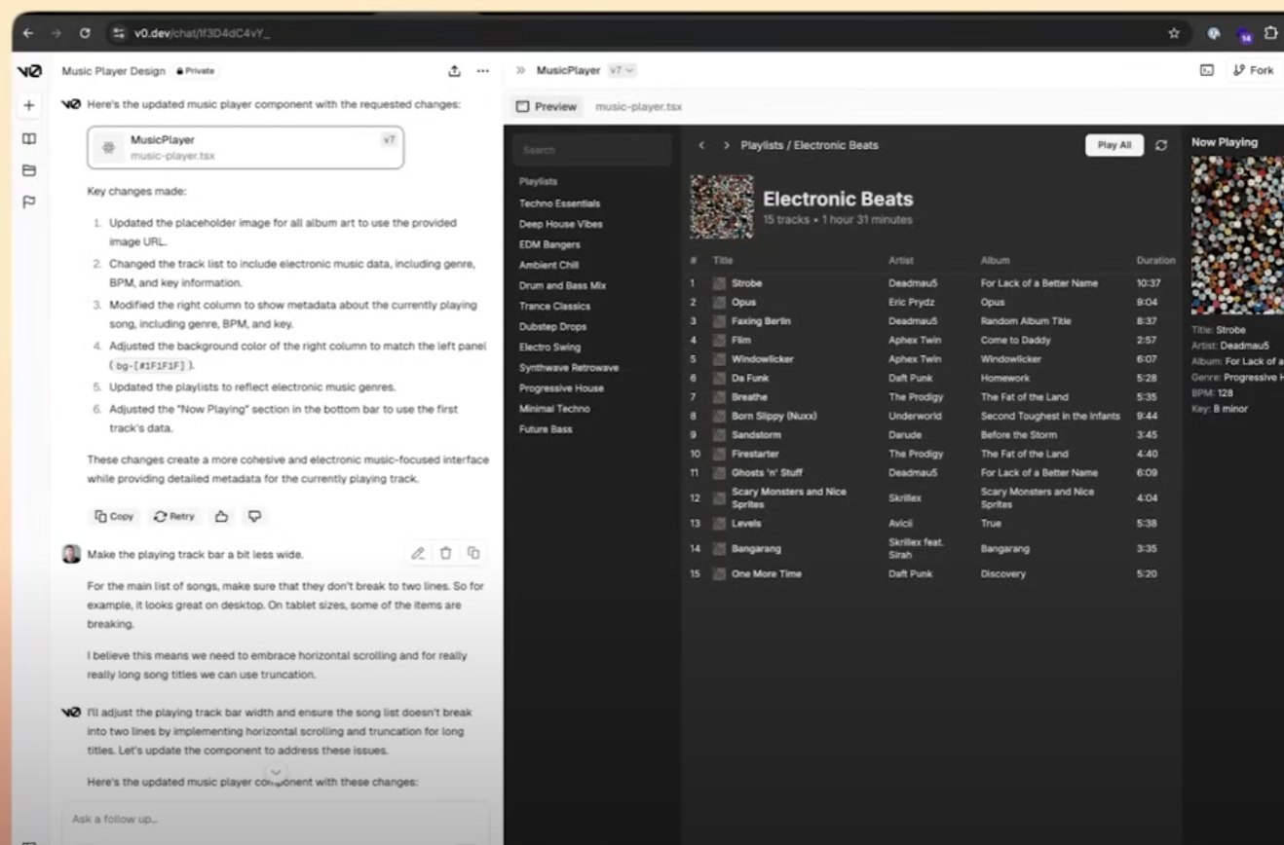This screenshot has width=1284, height=845.
Task: Select the Deep House Vibes playlist
Action: pos(561,224)
